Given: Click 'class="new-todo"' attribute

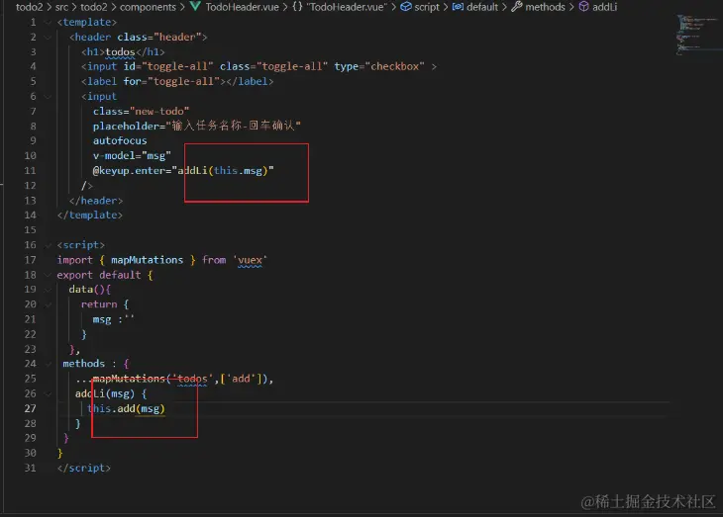Looking at the screenshot, I should click(141, 112).
